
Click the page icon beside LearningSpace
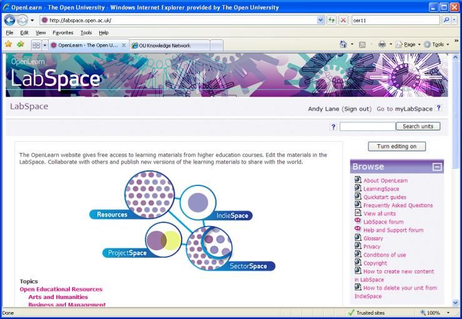coord(358,188)
